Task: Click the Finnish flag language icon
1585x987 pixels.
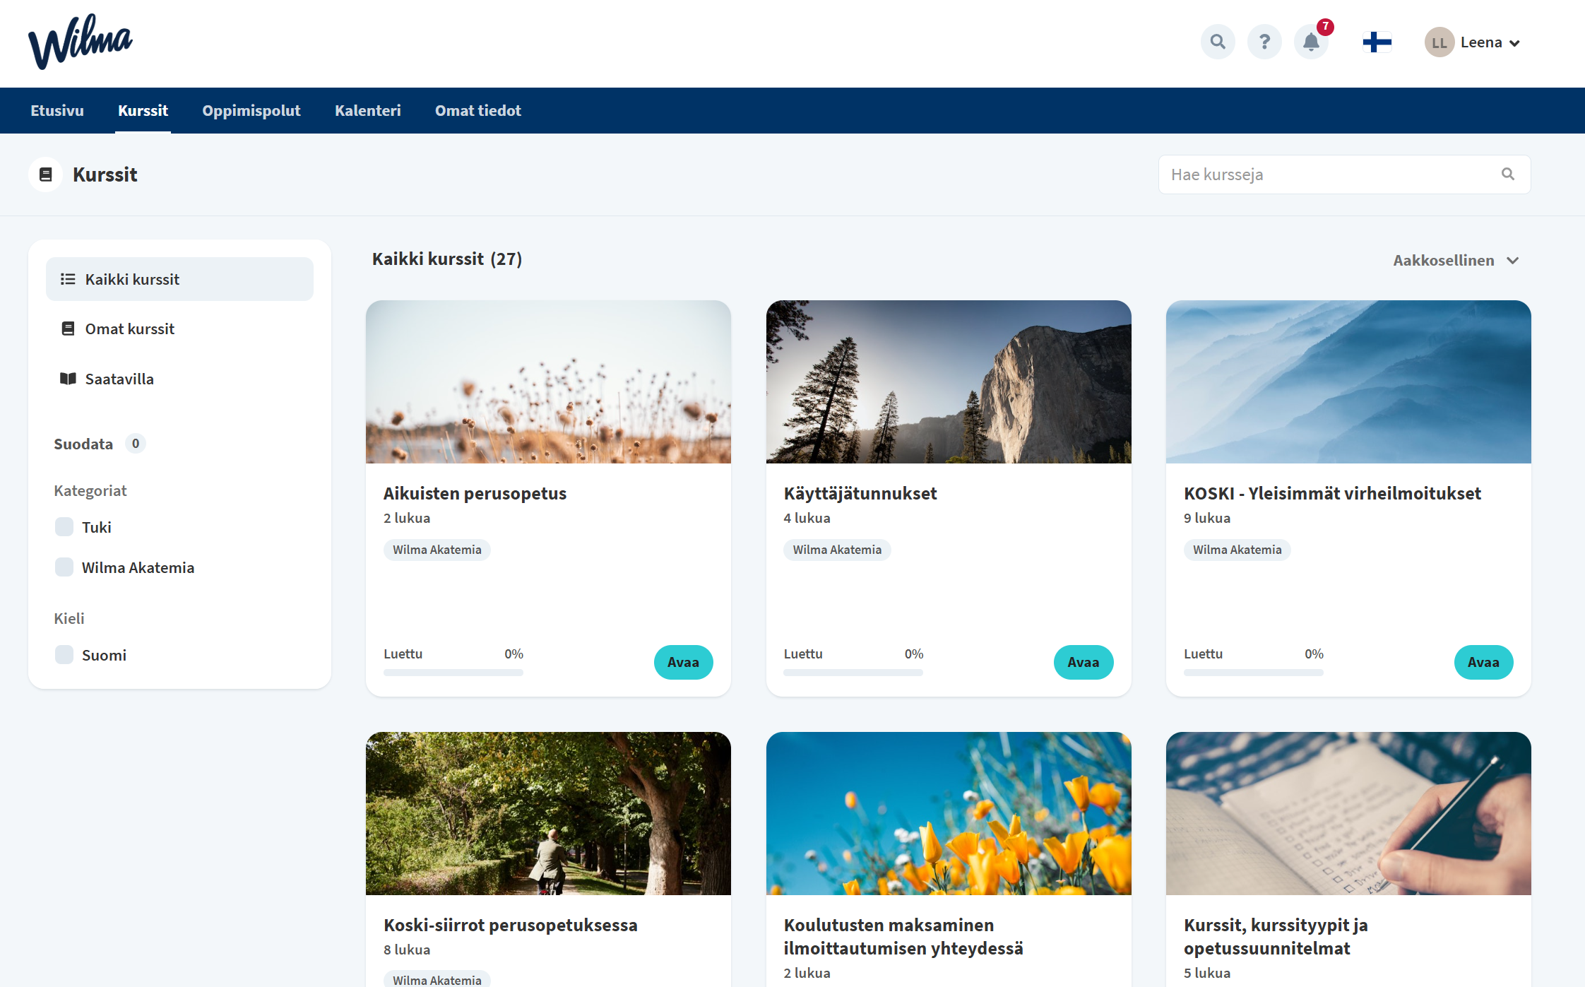Action: point(1377,42)
